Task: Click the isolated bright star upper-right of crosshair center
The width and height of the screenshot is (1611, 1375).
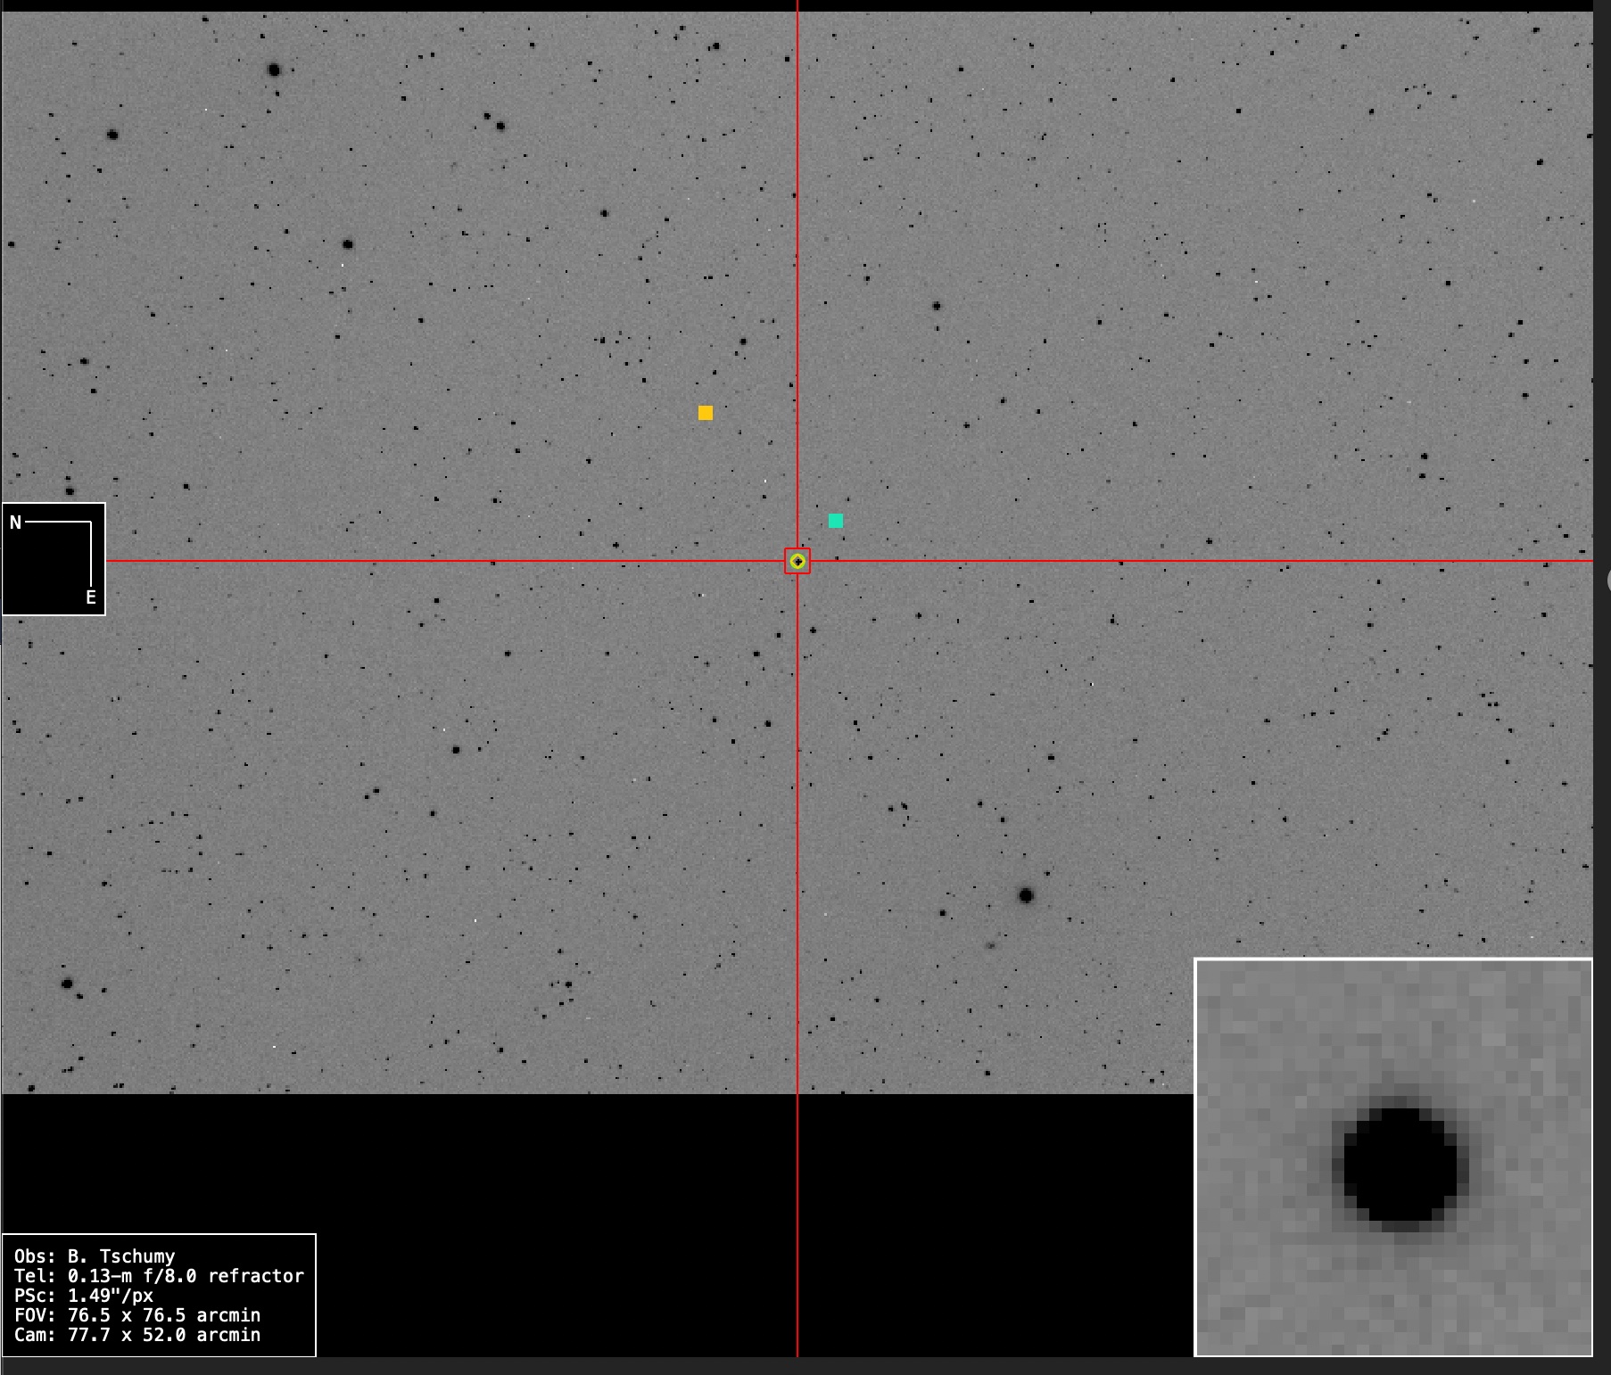Action: (x=937, y=306)
